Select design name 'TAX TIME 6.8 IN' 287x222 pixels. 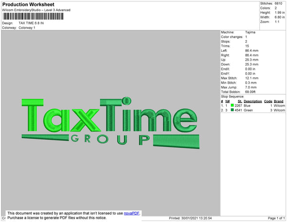(x=31, y=23)
